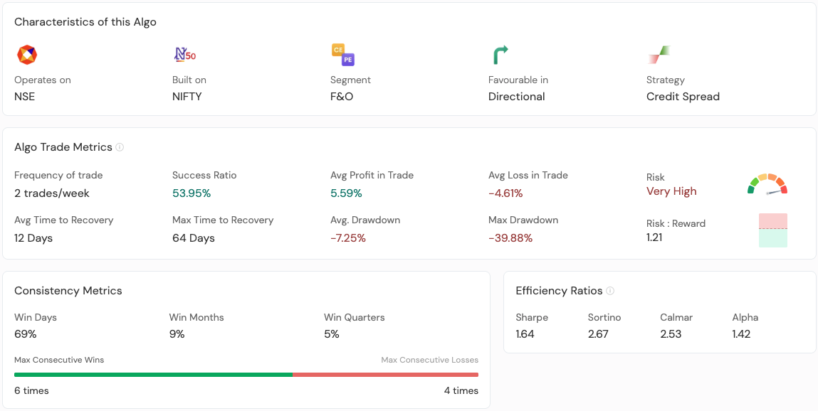Click the green Directional arrow icon
Image resolution: width=818 pixels, height=411 pixels.
pyautogui.click(x=500, y=55)
